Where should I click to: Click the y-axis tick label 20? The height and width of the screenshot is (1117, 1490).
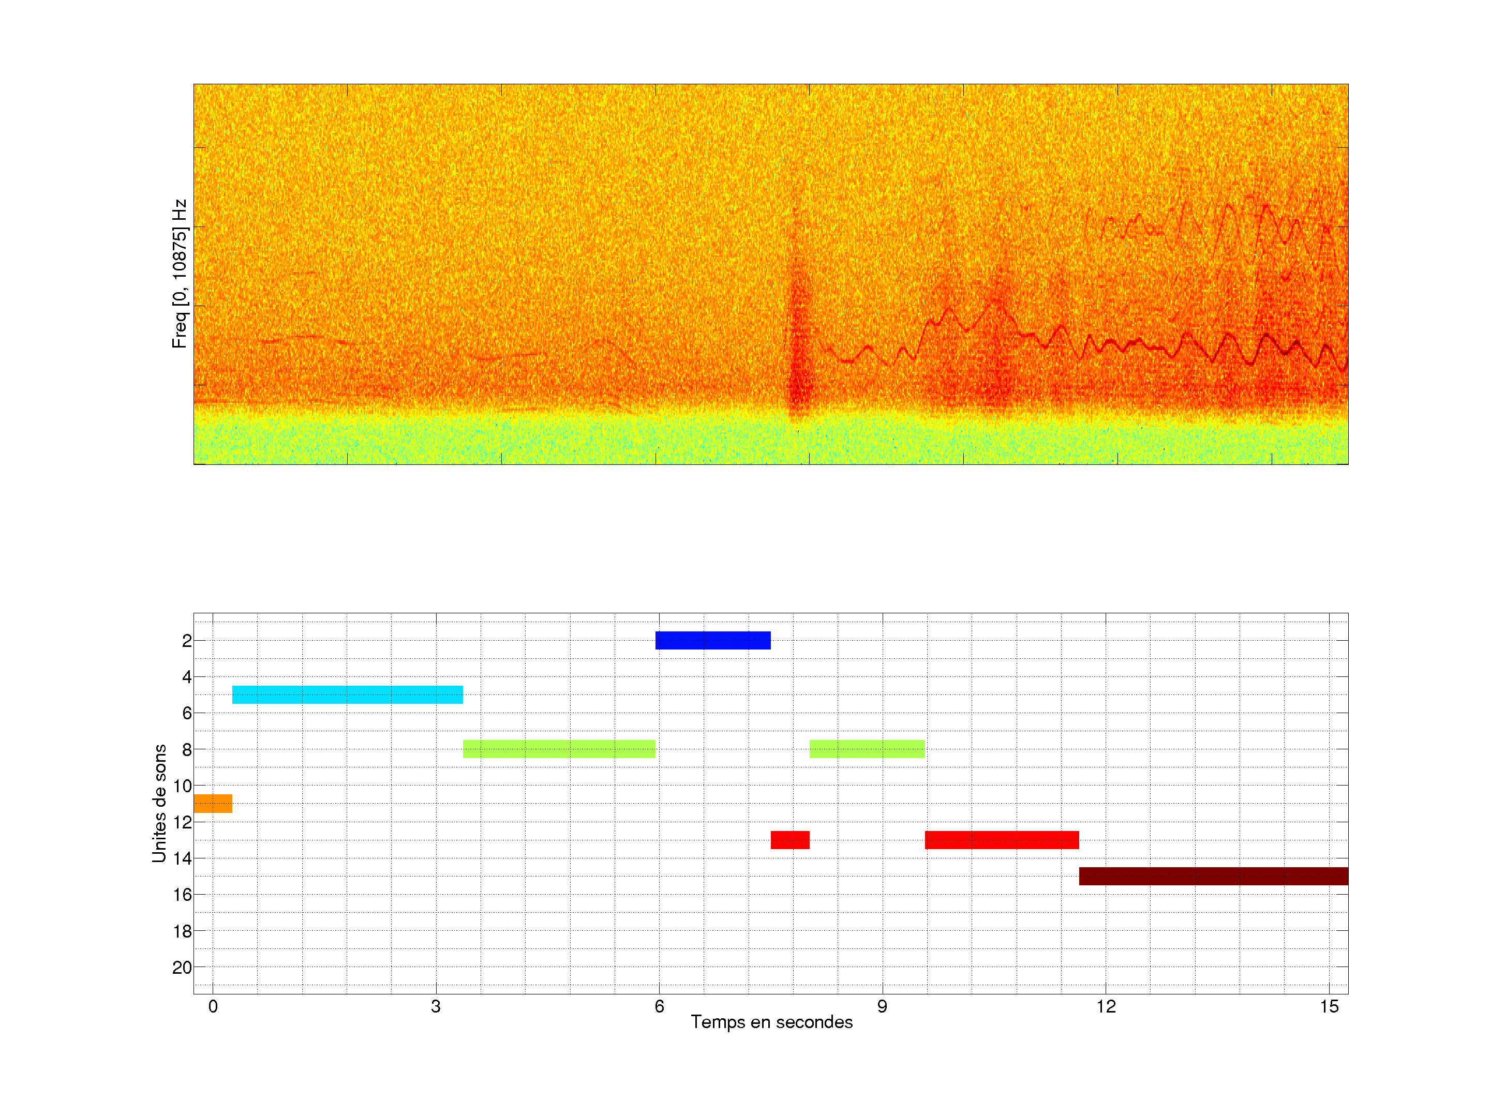[182, 968]
